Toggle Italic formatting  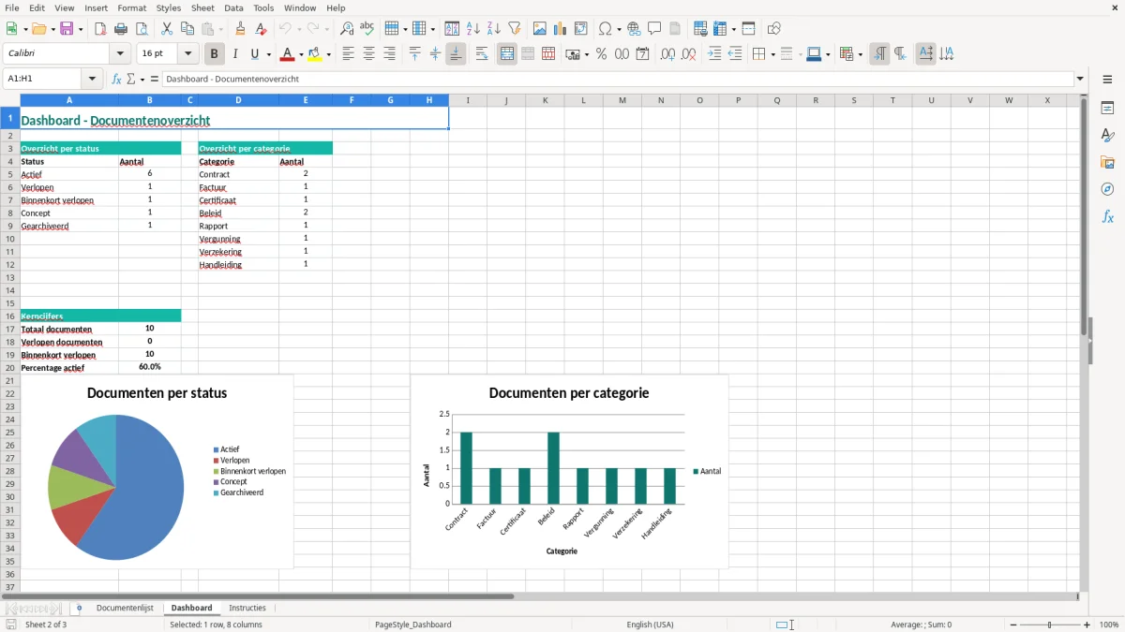(235, 54)
